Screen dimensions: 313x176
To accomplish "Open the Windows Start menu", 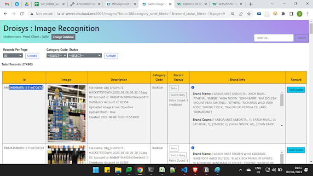I will click(x=96, y=170).
